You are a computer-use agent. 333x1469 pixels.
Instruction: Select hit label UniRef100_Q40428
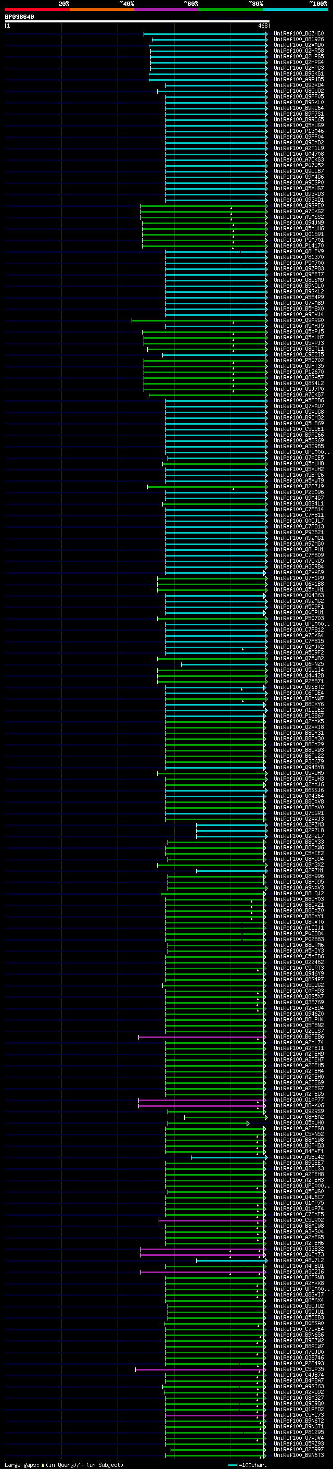(299, 676)
